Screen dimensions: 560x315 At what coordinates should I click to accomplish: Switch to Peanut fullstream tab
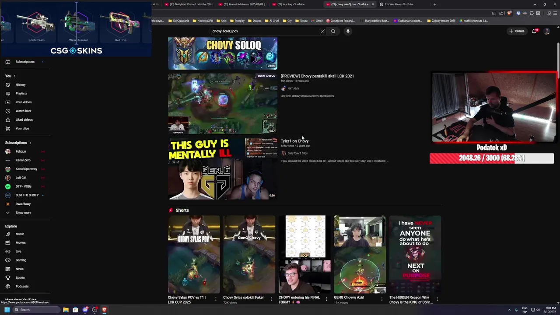click(x=241, y=4)
